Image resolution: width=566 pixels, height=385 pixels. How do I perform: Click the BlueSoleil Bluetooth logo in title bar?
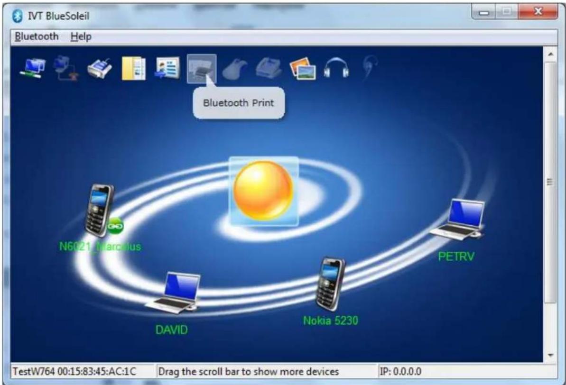click(x=18, y=16)
